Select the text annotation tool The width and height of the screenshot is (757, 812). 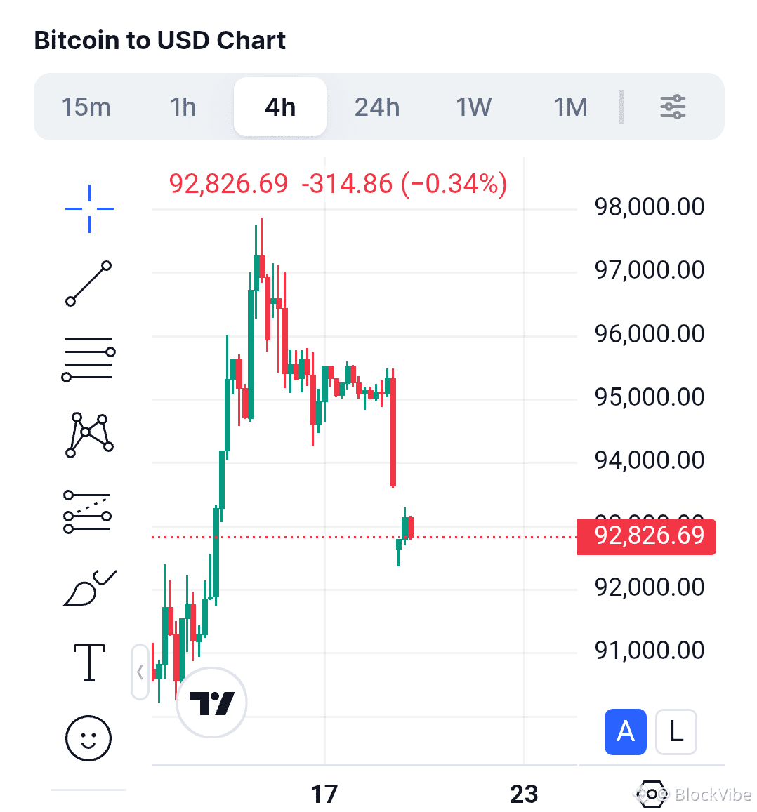click(89, 663)
